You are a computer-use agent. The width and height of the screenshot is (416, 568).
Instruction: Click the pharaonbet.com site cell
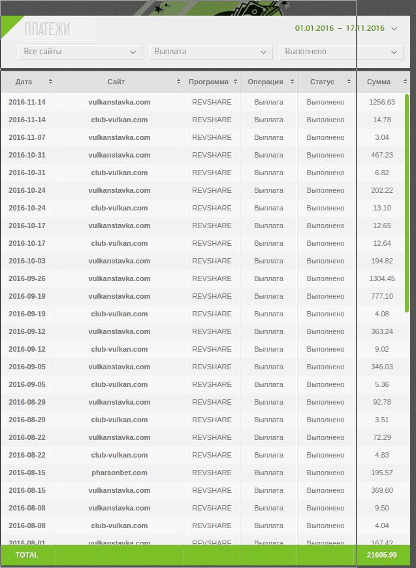tap(120, 473)
